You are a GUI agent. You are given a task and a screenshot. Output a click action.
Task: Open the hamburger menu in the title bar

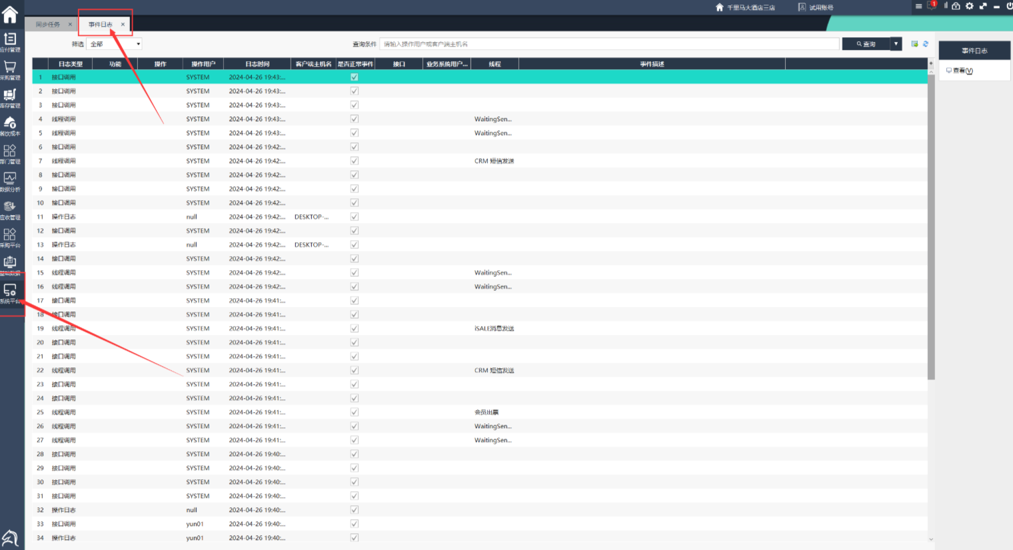[918, 6]
